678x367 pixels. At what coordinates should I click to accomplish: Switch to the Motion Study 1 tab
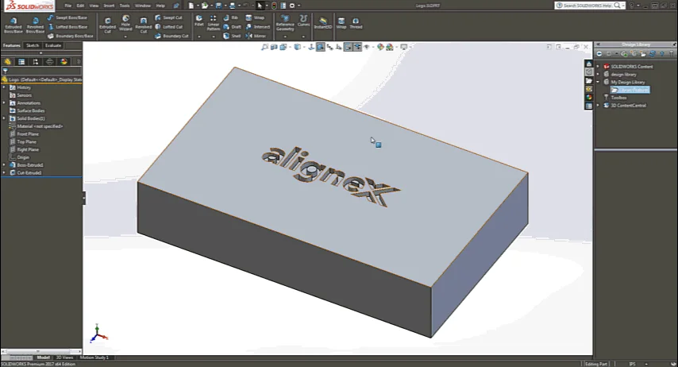93,357
